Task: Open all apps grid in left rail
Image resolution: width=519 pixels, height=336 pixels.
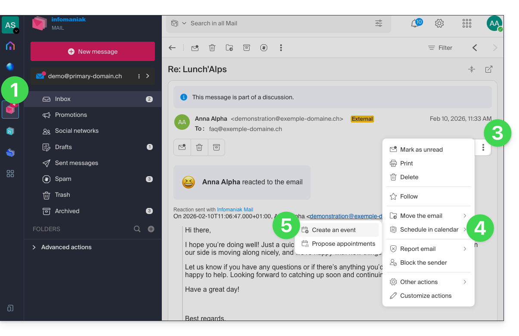Action: tap(10, 174)
